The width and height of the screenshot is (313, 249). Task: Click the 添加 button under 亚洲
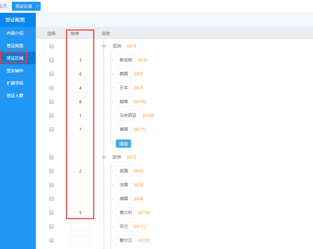click(x=123, y=144)
